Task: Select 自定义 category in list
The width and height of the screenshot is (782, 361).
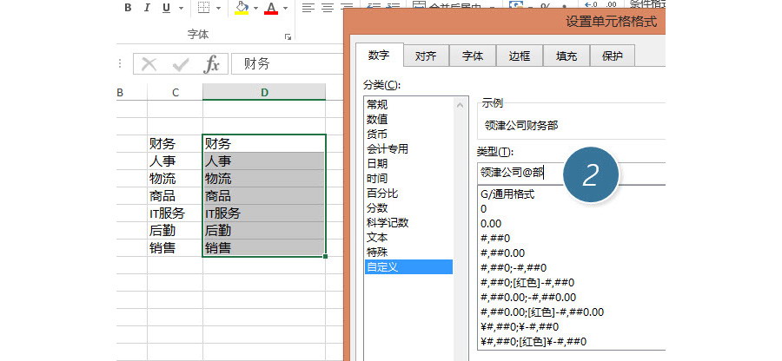Action: [408, 267]
